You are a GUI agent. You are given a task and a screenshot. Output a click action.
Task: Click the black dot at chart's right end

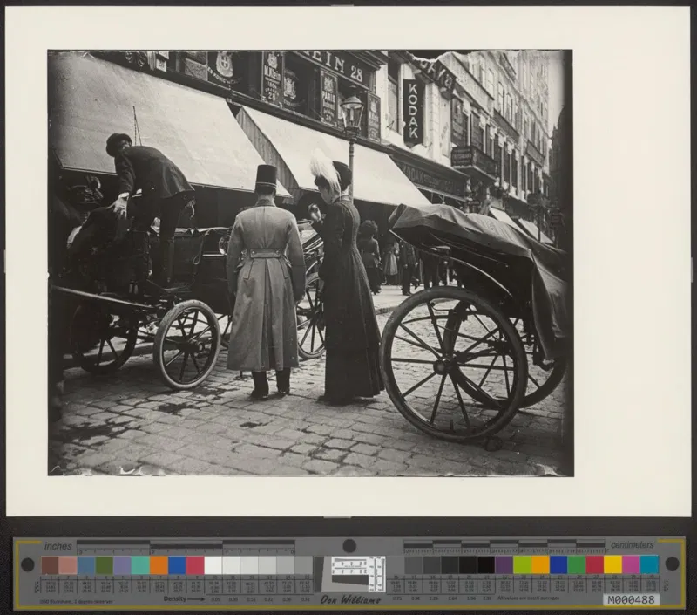(672, 564)
